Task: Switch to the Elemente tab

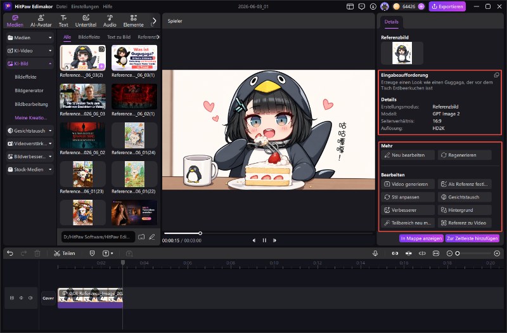Action: 133,21
